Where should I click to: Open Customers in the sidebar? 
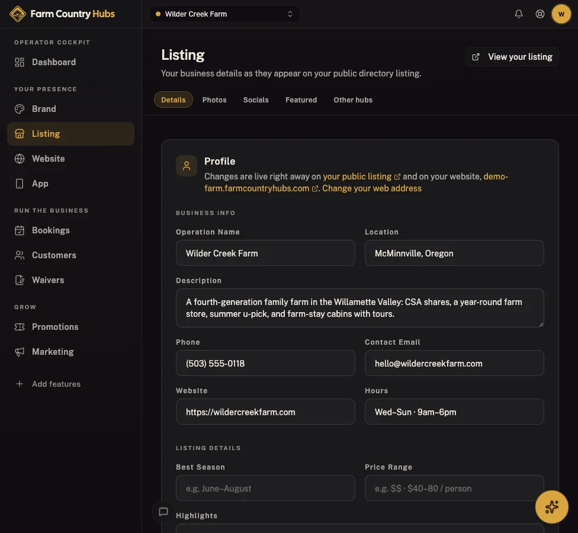tap(71, 255)
